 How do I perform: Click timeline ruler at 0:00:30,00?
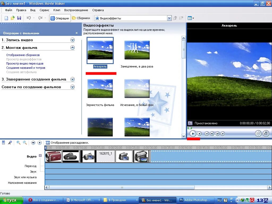pyautogui.click(x=150, y=148)
